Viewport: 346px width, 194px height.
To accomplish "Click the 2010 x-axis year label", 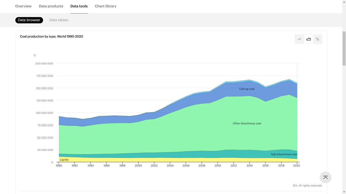I will coord(218,166).
